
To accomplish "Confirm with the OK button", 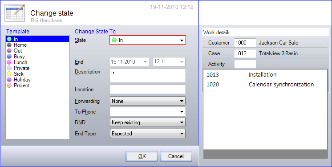I will click(x=142, y=156).
